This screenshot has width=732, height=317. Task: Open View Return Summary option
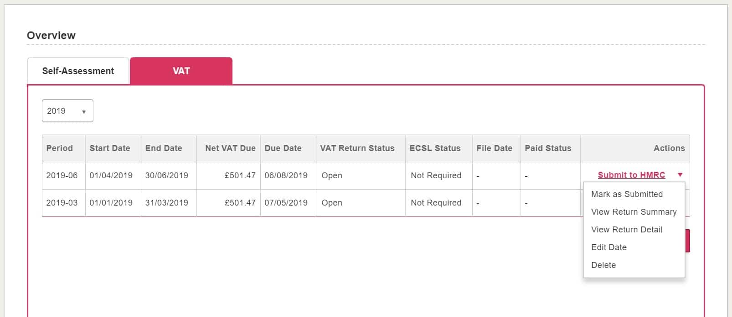pos(634,212)
